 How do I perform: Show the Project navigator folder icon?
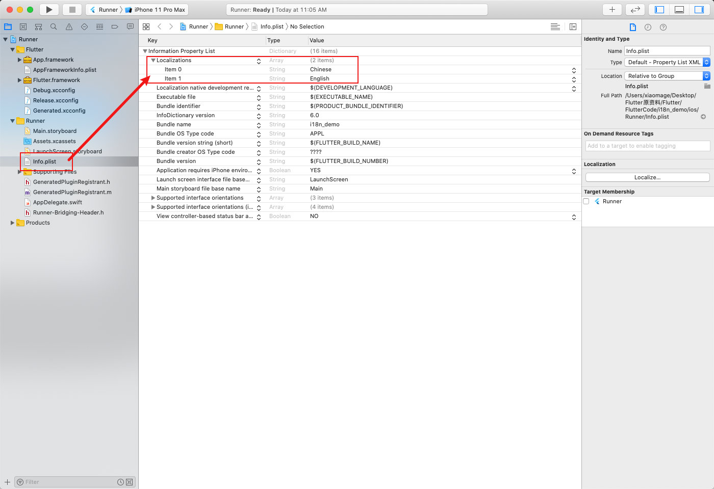pos(8,26)
